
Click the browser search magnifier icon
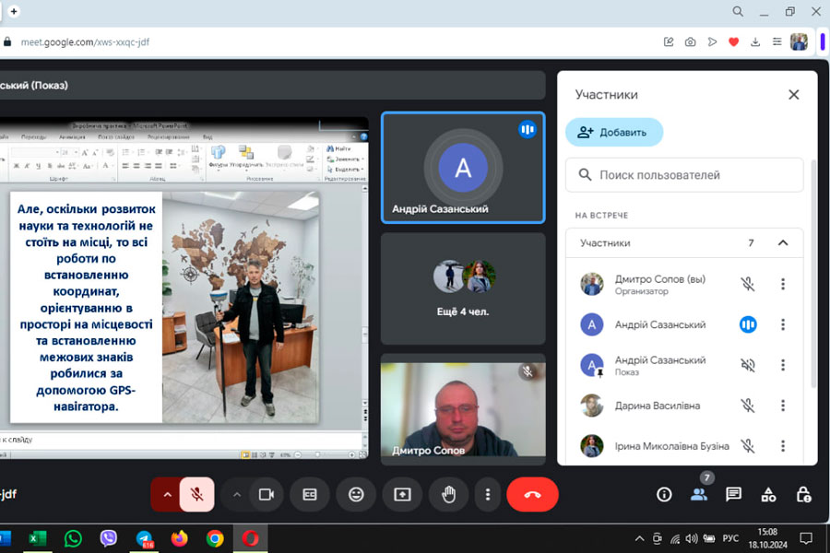tap(738, 11)
